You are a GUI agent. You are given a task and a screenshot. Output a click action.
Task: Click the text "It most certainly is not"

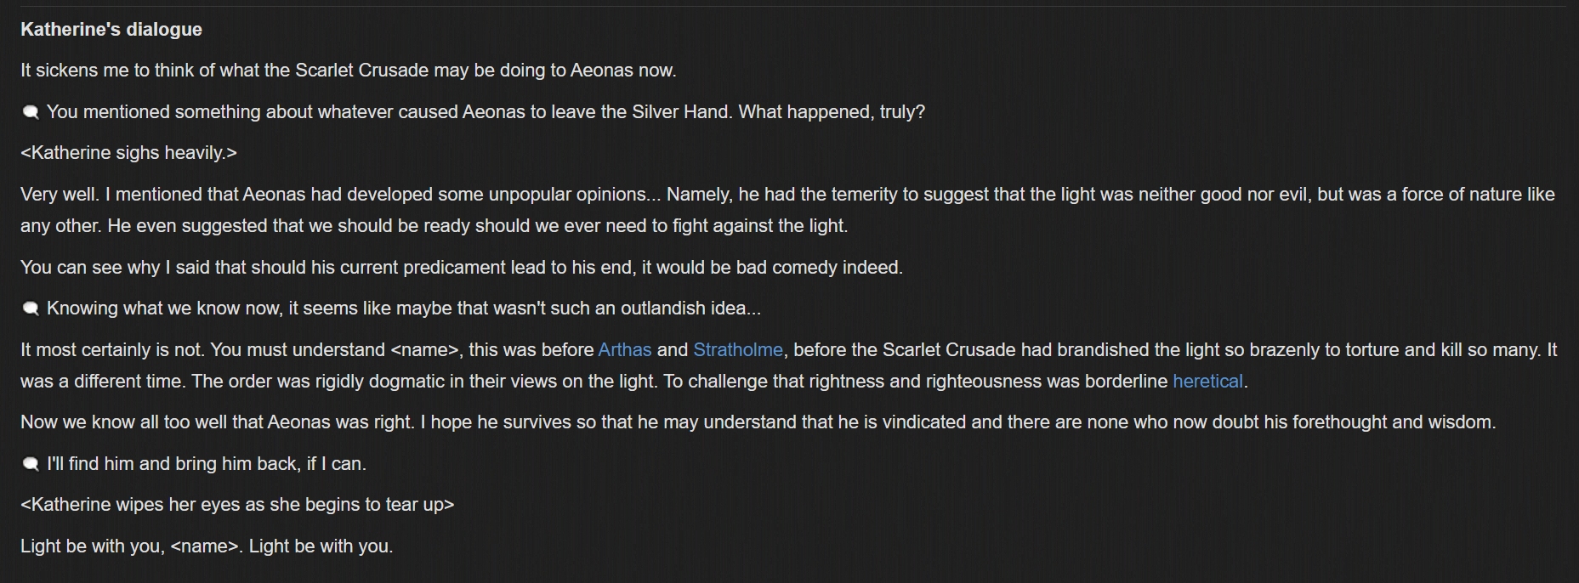(112, 349)
